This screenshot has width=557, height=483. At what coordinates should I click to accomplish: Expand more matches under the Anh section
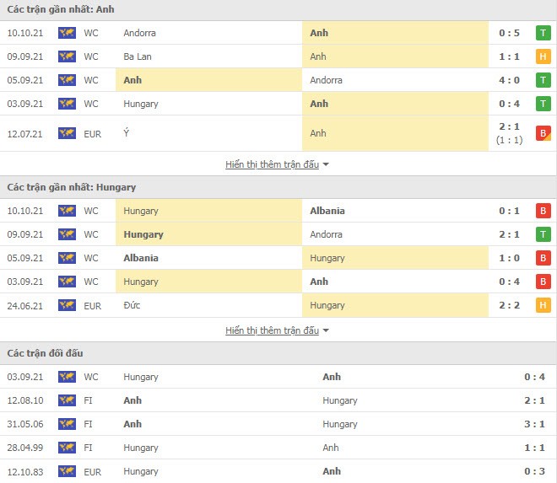pyautogui.click(x=272, y=164)
